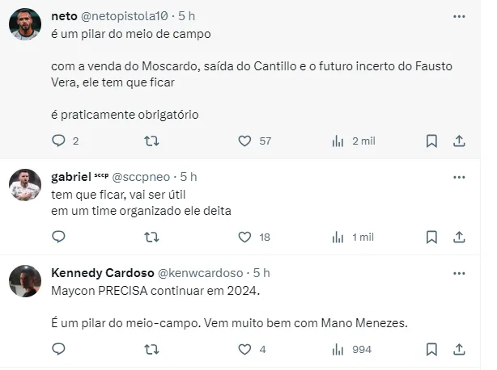Repost neto's tweet about Moscardo
497x370 pixels.
[x=151, y=141]
